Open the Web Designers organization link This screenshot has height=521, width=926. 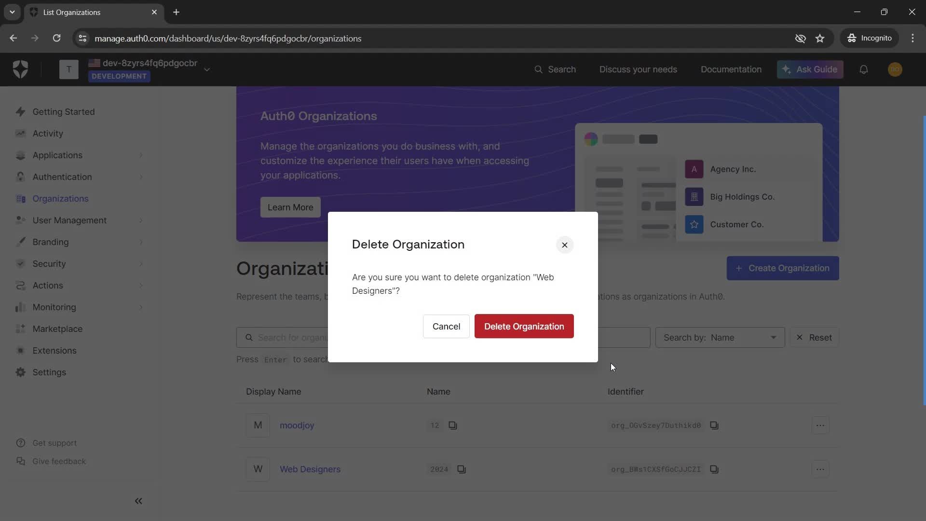tap(310, 469)
